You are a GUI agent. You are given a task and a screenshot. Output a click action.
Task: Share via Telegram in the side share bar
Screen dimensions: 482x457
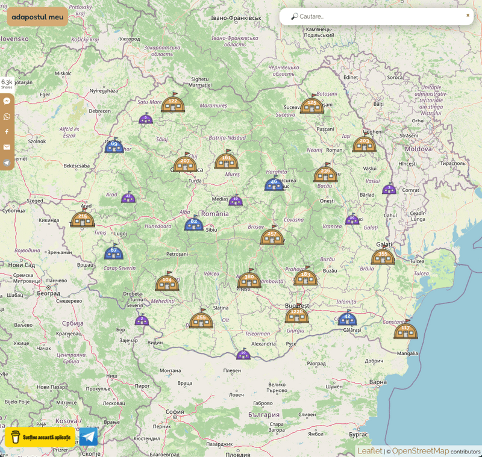[7, 163]
